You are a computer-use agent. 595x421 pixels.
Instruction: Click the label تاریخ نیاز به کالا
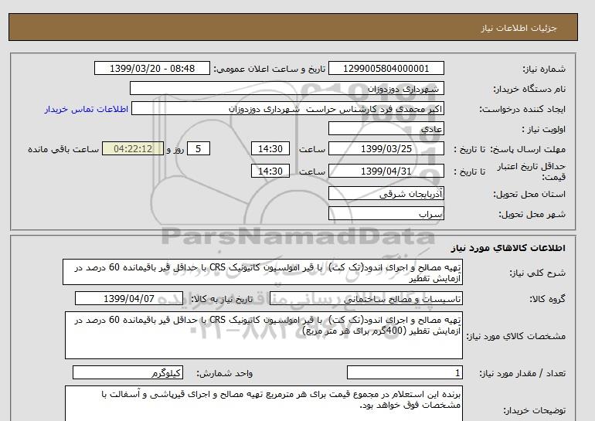222,299
